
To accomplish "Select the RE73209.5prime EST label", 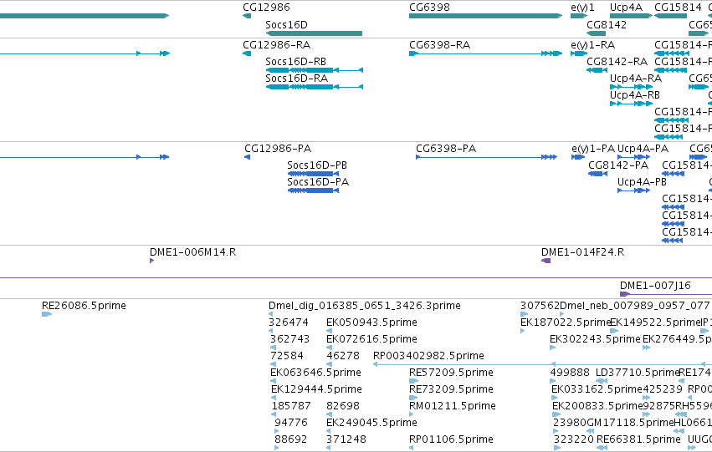I will click(451, 389).
